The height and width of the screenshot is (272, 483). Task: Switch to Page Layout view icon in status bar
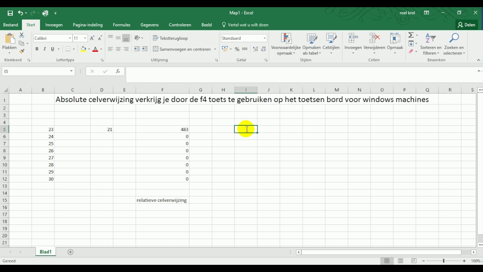click(x=400, y=261)
